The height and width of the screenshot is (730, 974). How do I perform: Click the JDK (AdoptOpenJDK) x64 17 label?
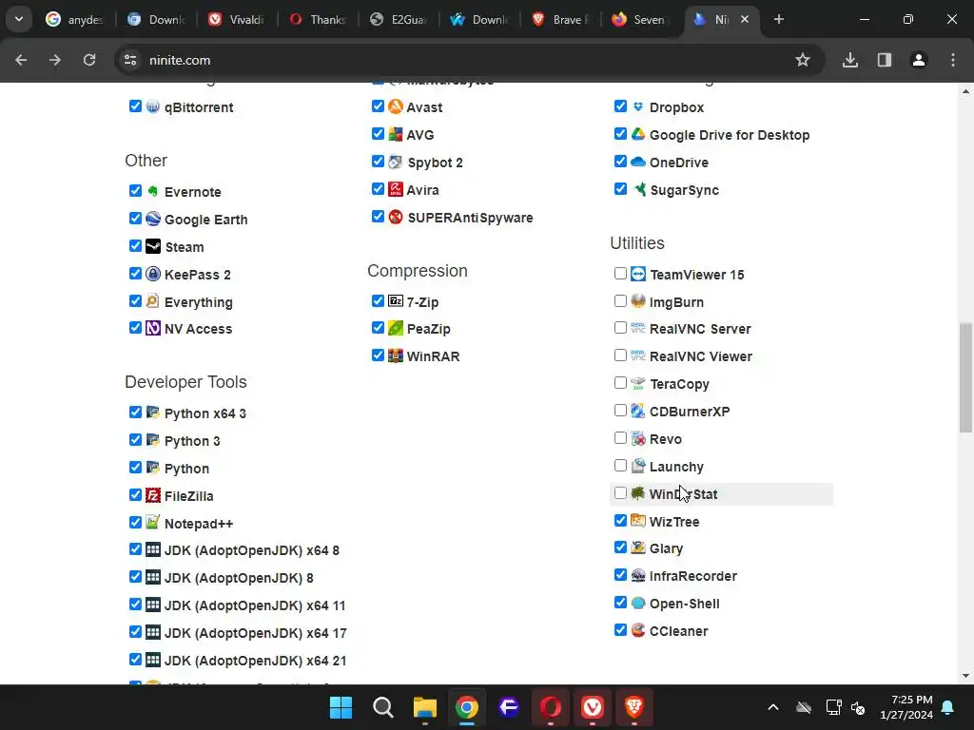click(x=255, y=632)
